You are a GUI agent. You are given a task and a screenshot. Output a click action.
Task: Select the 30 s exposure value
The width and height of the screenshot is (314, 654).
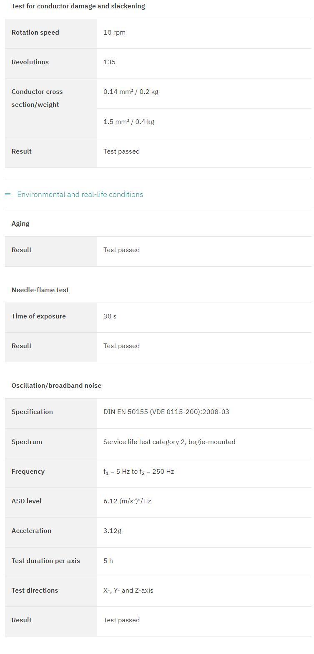pos(110,316)
